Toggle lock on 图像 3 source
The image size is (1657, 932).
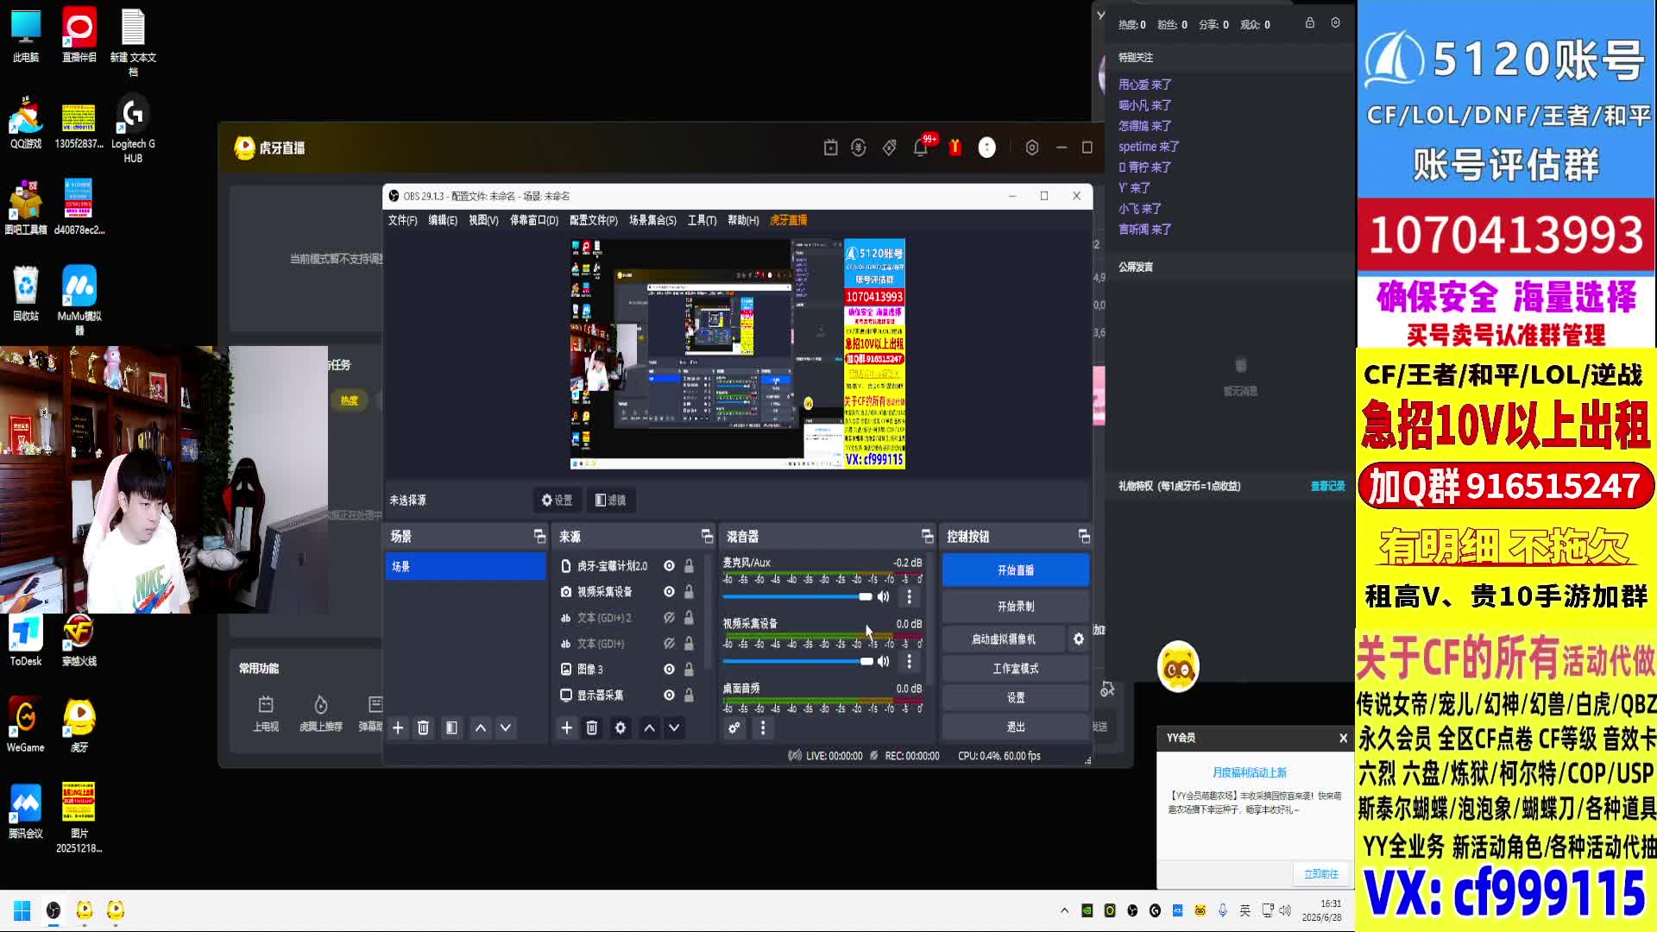click(689, 670)
